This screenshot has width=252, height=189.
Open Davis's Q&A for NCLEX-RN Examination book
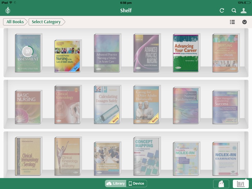click(x=225, y=159)
